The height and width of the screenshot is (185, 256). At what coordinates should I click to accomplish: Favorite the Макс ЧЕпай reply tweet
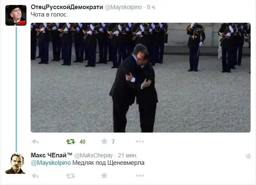click(104, 176)
